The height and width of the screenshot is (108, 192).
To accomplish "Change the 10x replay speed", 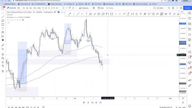I will point(92,103).
